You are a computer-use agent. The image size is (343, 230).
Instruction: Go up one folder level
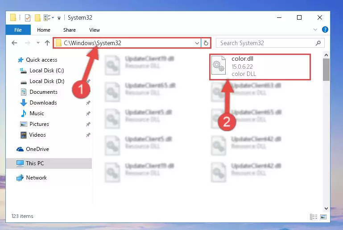pos(47,43)
